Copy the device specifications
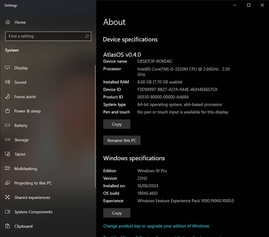269x237 pixels. (x=116, y=124)
